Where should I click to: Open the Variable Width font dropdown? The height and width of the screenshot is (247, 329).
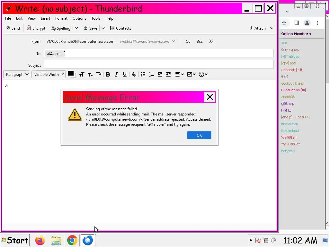[x=49, y=74]
